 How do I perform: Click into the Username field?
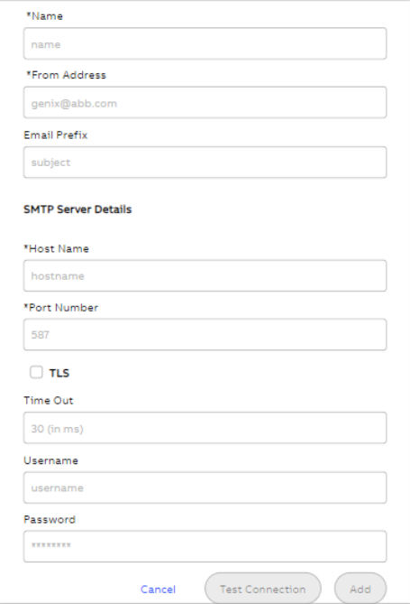(205, 488)
